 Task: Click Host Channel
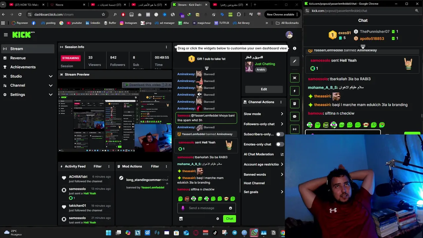coord(254,183)
